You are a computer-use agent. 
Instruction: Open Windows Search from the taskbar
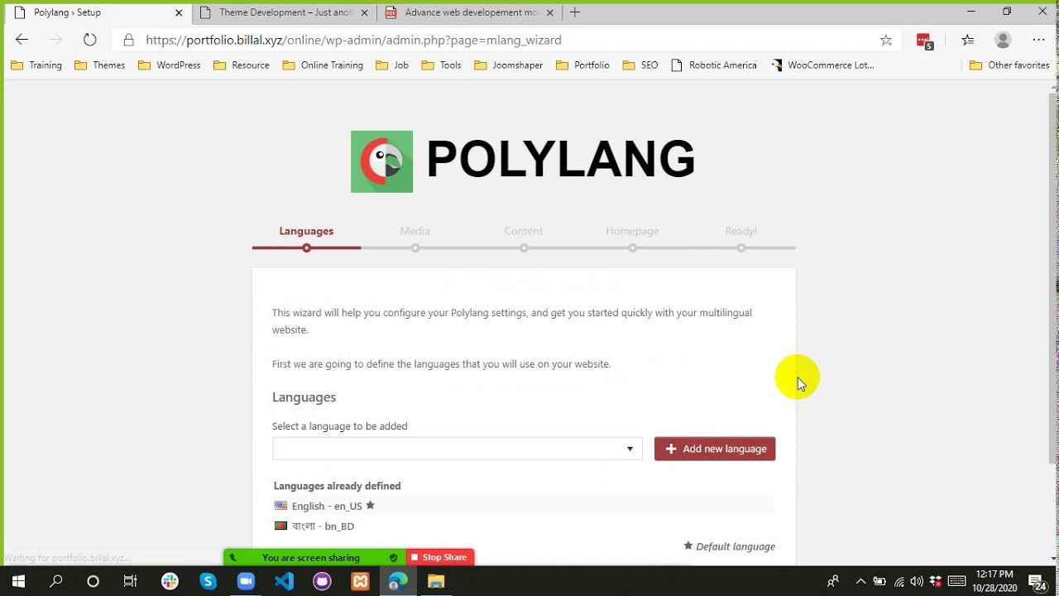tap(55, 581)
